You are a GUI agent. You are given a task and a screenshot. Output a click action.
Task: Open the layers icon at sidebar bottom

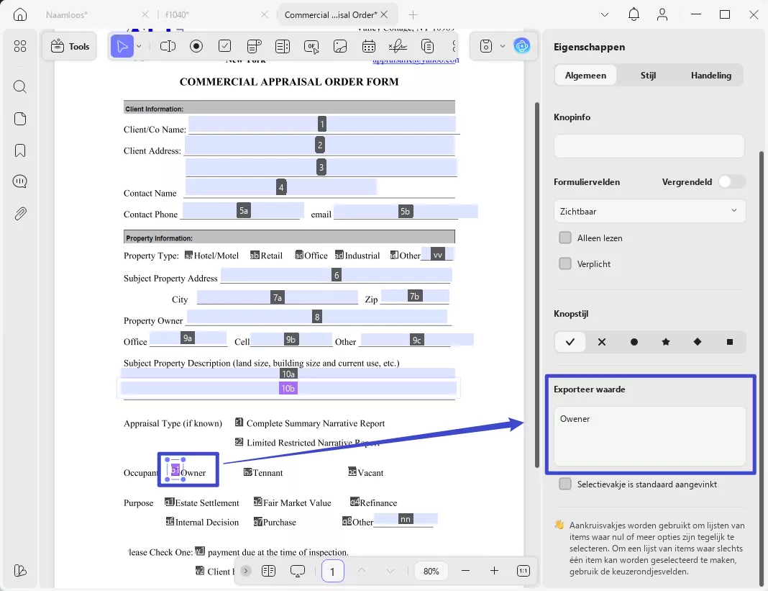tap(20, 570)
